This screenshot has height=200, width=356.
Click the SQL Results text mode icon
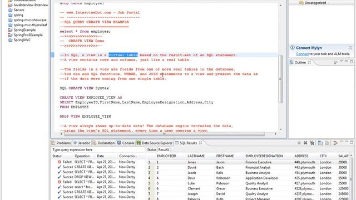[327, 143]
